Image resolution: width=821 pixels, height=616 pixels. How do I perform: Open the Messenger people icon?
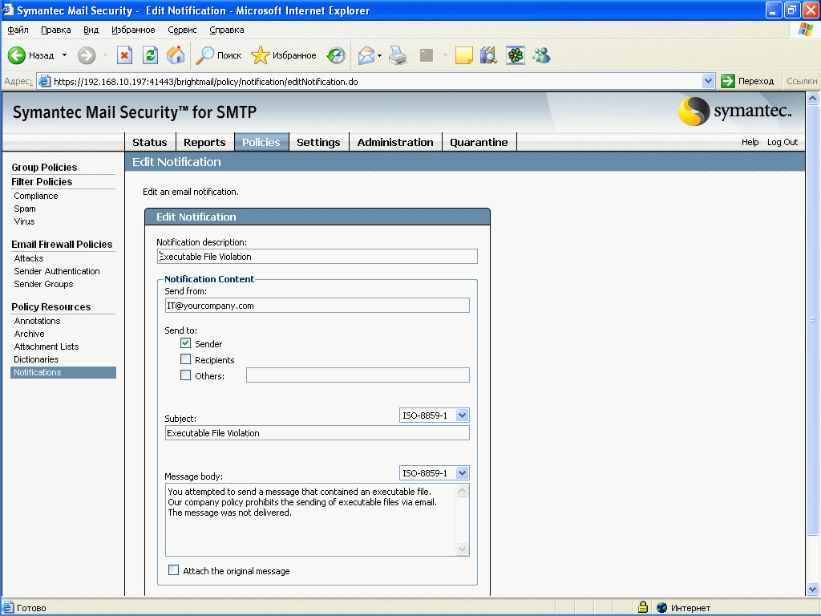541,55
